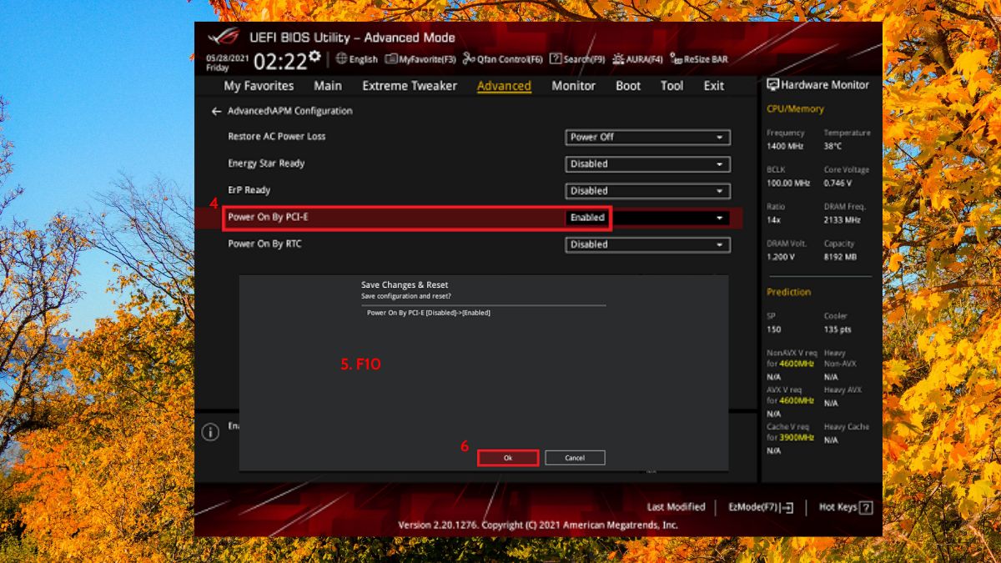Image resolution: width=1001 pixels, height=563 pixels.
Task: Open the ErP Ready dropdown
Action: click(647, 190)
